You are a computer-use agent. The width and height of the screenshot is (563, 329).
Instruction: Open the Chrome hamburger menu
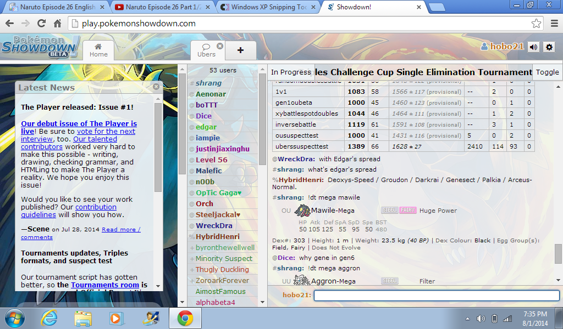pyautogui.click(x=554, y=24)
